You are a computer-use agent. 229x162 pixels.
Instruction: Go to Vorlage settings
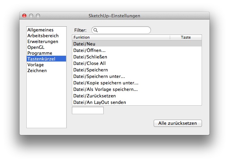(36, 65)
